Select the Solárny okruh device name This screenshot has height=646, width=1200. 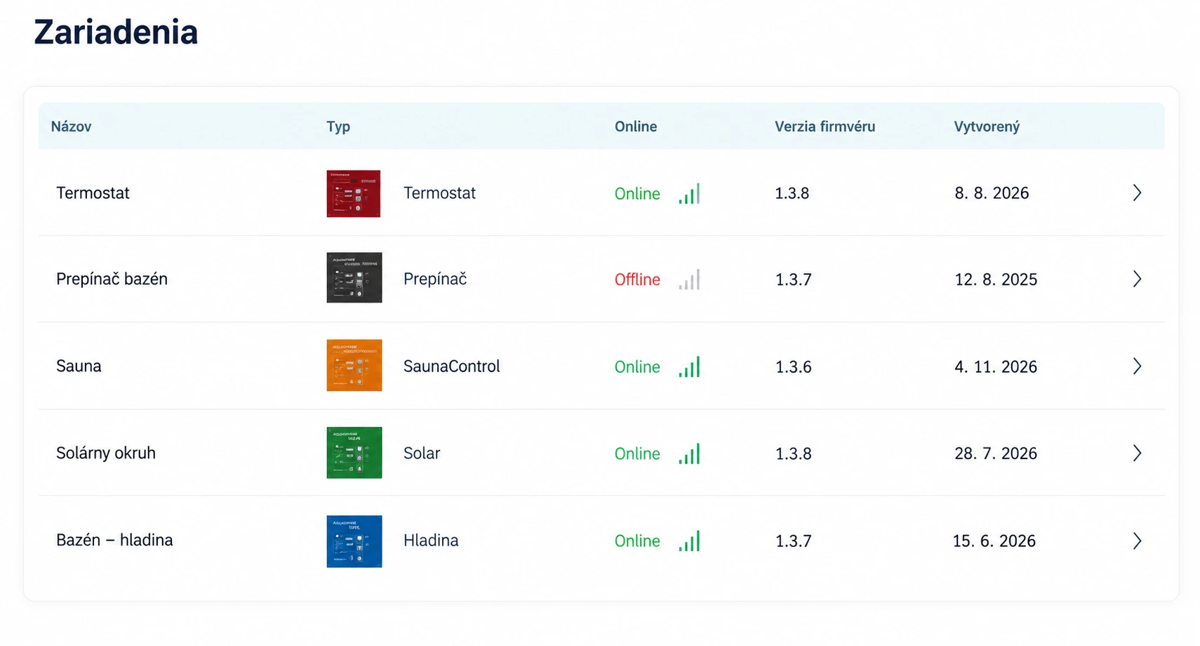pos(106,453)
